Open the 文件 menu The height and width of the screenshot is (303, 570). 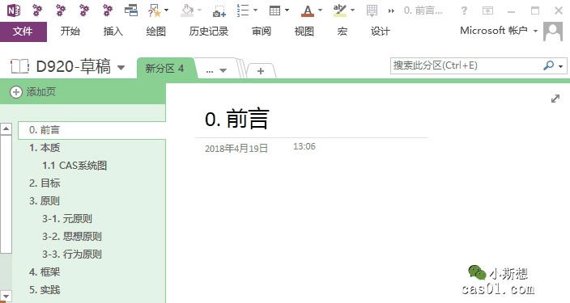pos(23,32)
